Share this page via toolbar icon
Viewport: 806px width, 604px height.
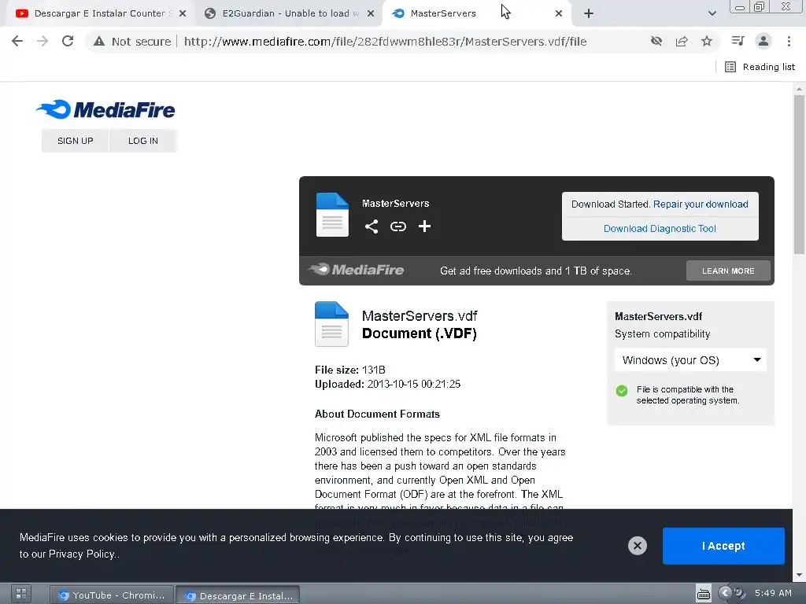pyautogui.click(x=682, y=41)
